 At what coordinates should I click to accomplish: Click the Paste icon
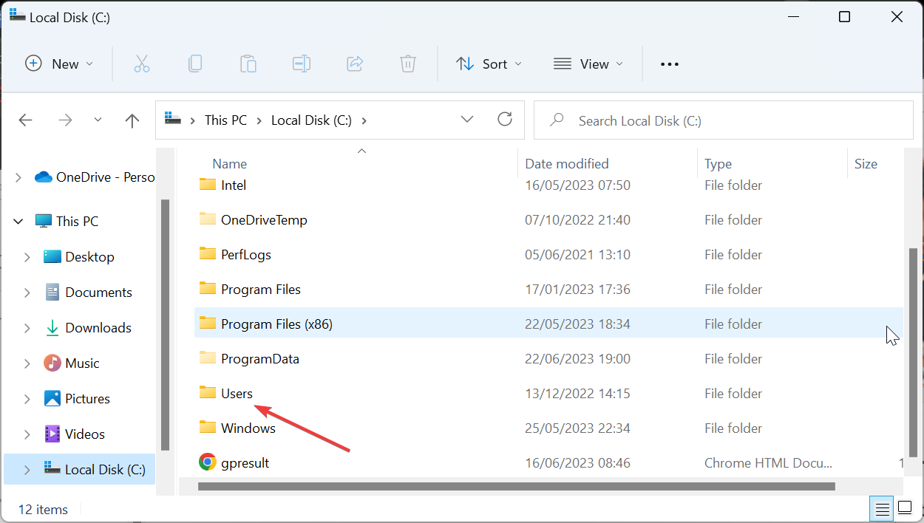point(248,64)
